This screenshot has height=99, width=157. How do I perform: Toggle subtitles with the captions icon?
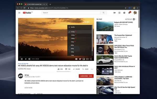coord(76,59)
